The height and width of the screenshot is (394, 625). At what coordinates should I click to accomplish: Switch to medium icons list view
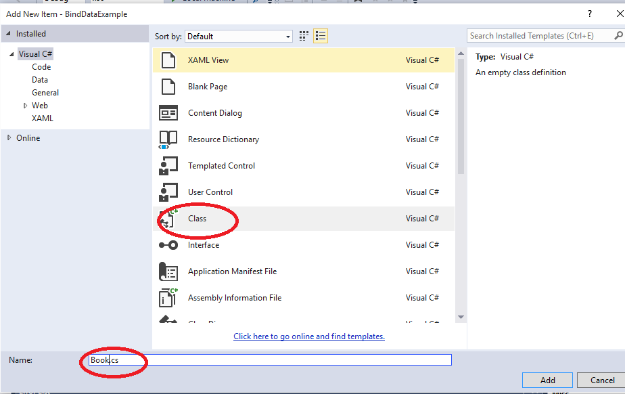click(321, 37)
